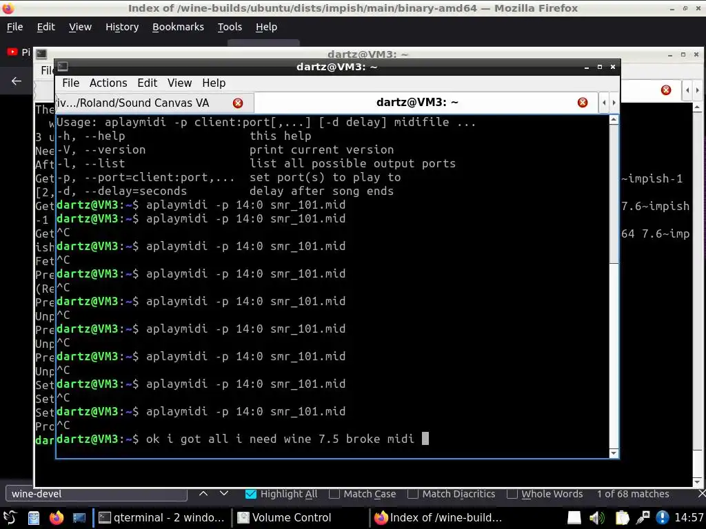
Task: Click front terminal scrollbar down arrow
Action: pyautogui.click(x=613, y=453)
